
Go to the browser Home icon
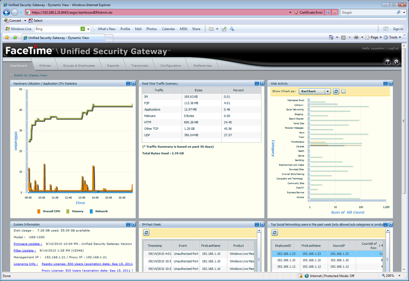[x=331, y=37]
